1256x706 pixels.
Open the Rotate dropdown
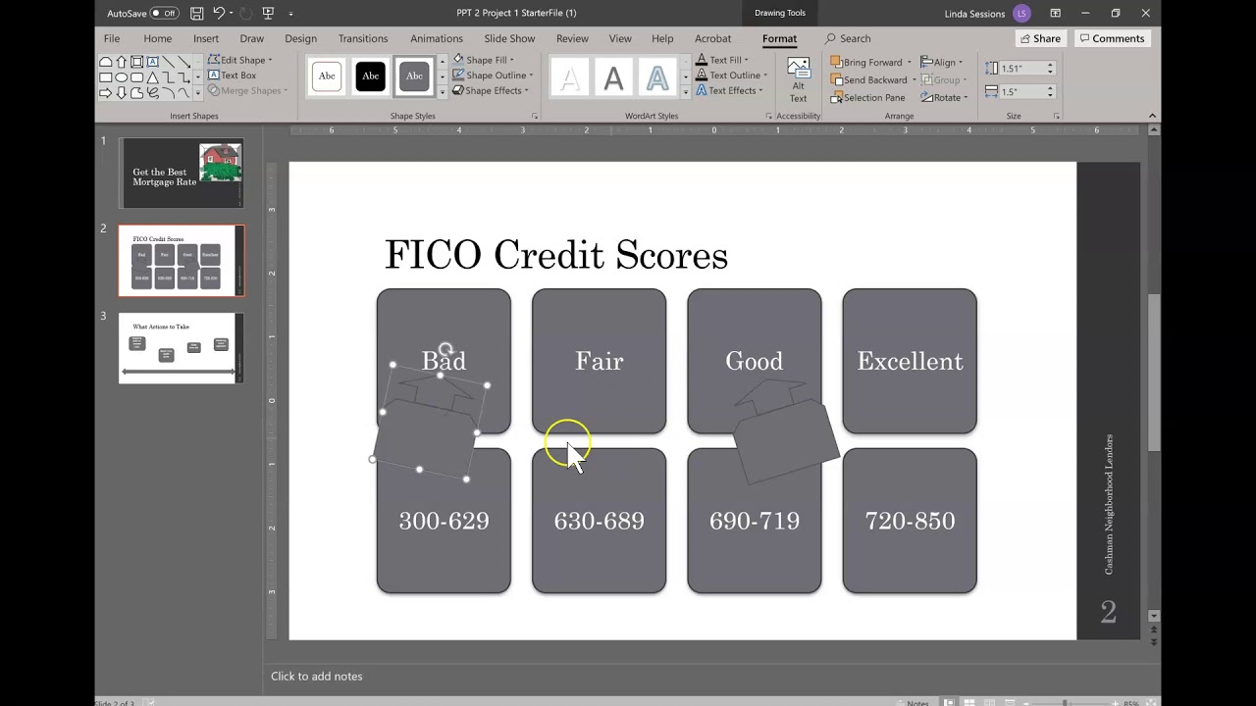944,97
